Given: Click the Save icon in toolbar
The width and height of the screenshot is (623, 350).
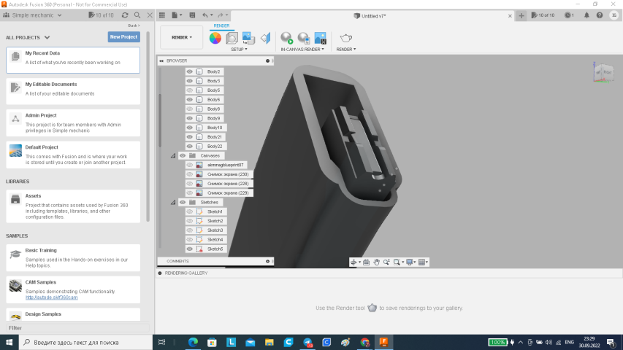Looking at the screenshot, I should pos(192,15).
